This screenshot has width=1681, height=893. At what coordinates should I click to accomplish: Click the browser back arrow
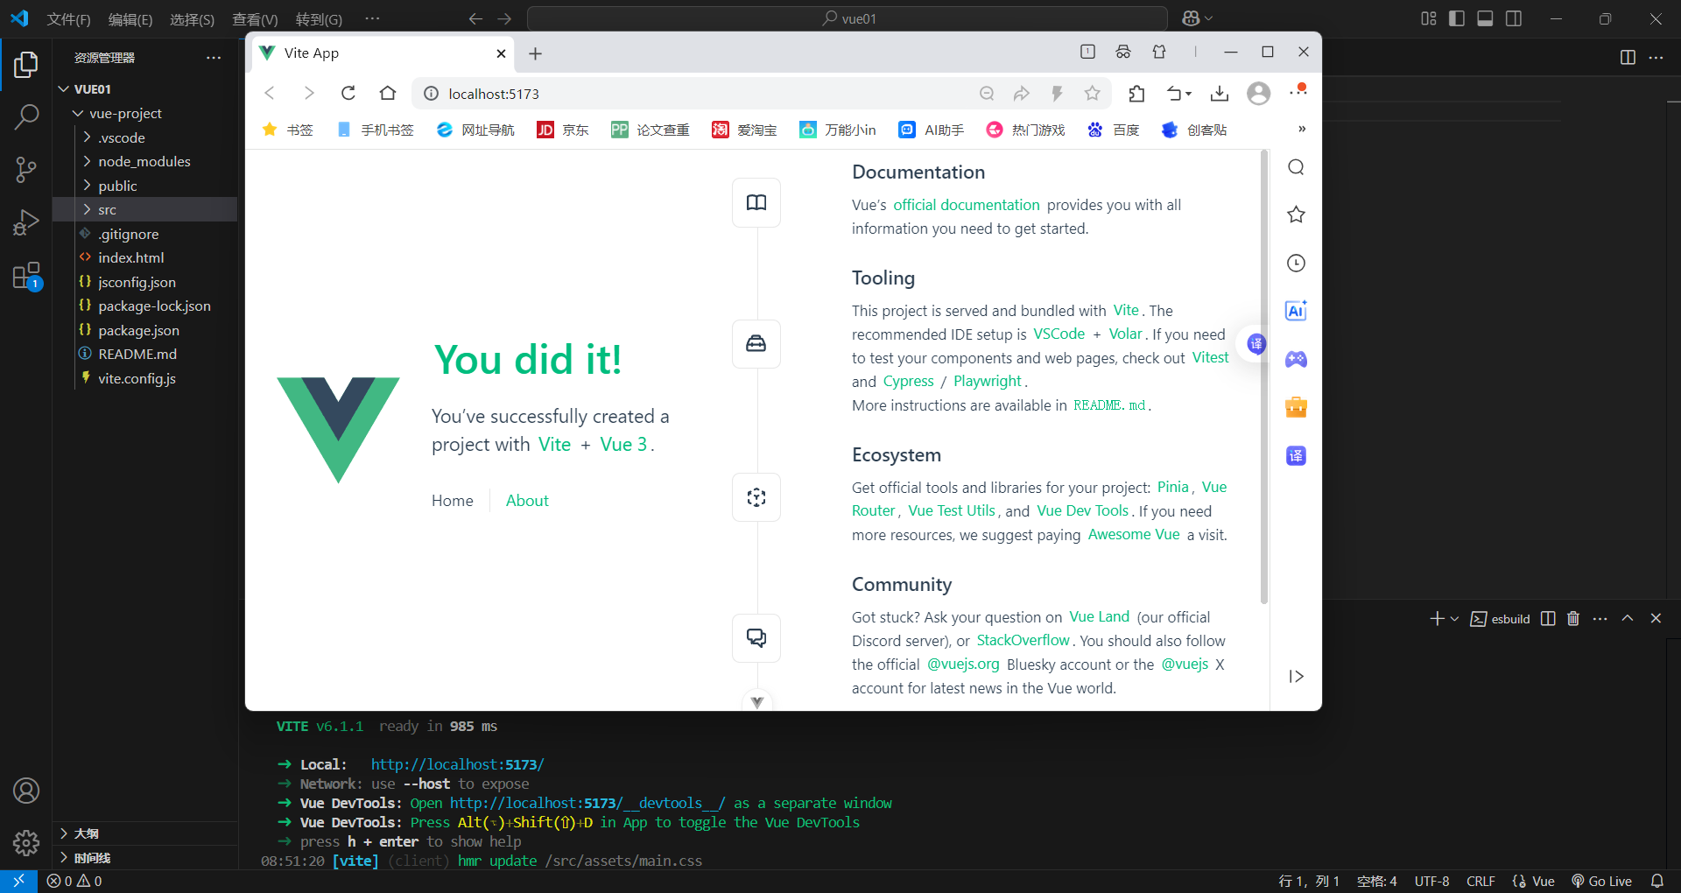click(270, 93)
